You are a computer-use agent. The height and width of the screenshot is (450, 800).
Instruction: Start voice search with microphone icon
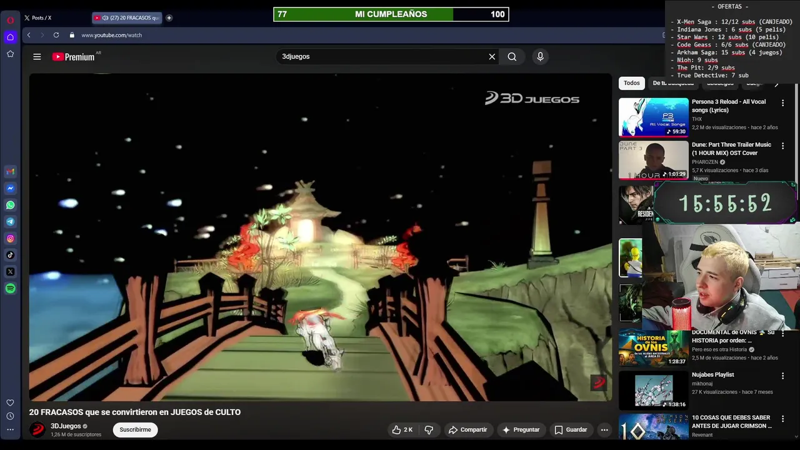tap(540, 57)
